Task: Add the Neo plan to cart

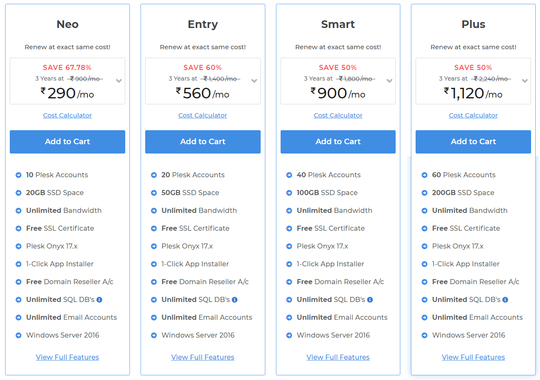Action: click(x=67, y=142)
